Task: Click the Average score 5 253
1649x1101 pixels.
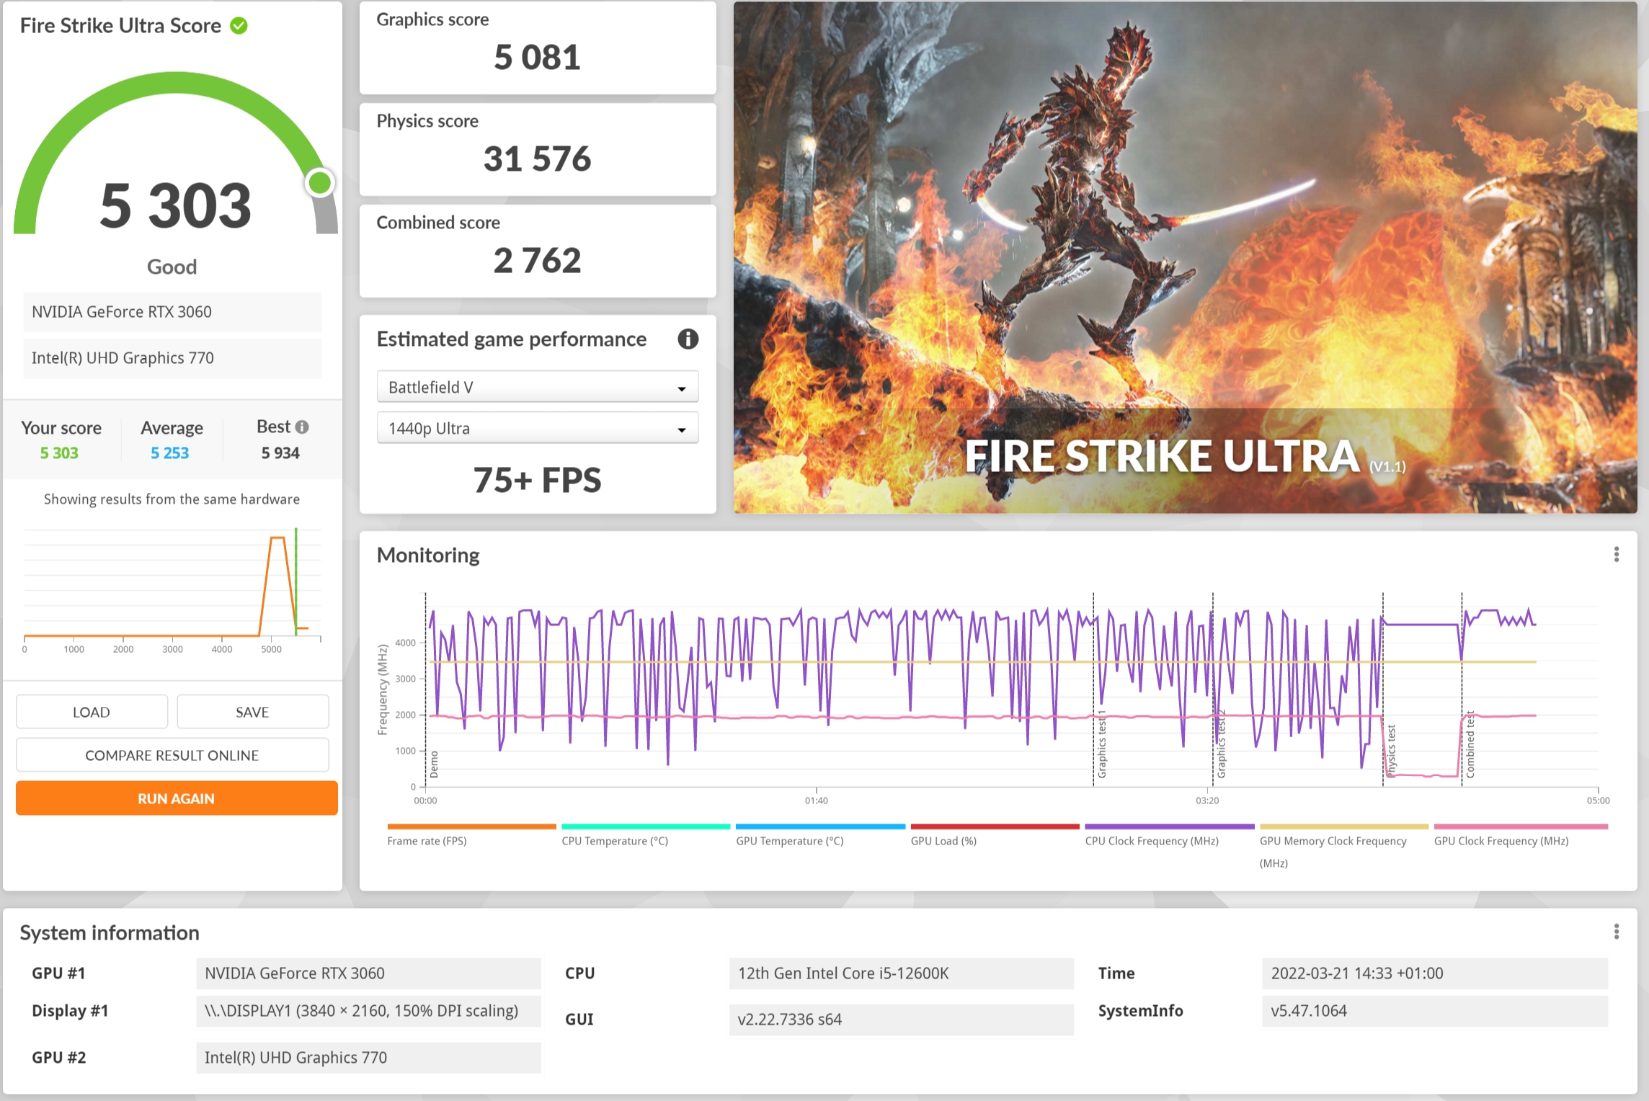Action: click(x=169, y=453)
